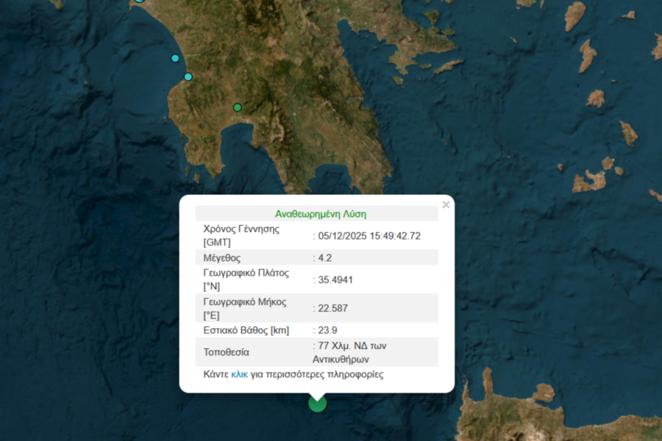
Task: Click the magnitude value 4.2
Action: click(324, 257)
